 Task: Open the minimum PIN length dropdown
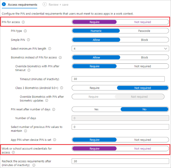tap(120, 49)
